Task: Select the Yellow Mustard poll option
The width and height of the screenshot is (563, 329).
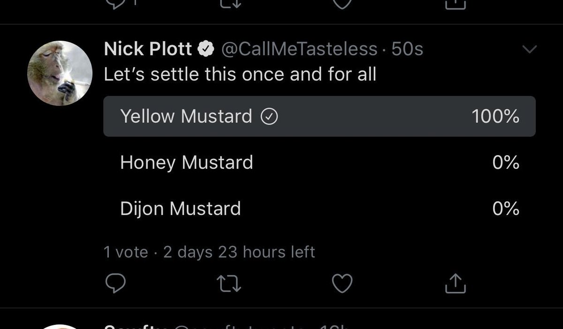Action: pos(319,116)
